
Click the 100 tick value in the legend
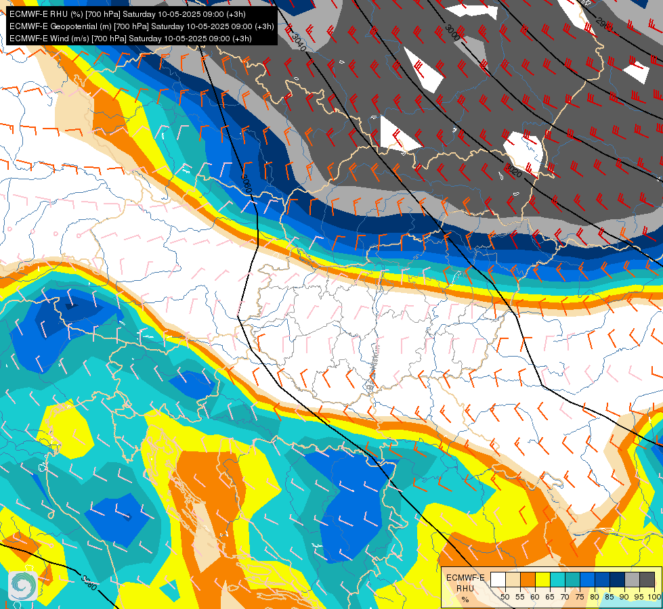click(654, 597)
